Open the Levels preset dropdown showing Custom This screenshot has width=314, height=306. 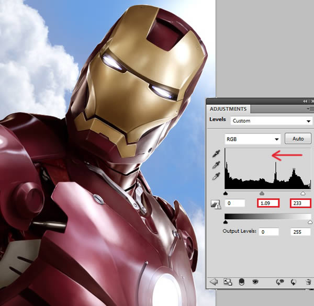pos(271,121)
